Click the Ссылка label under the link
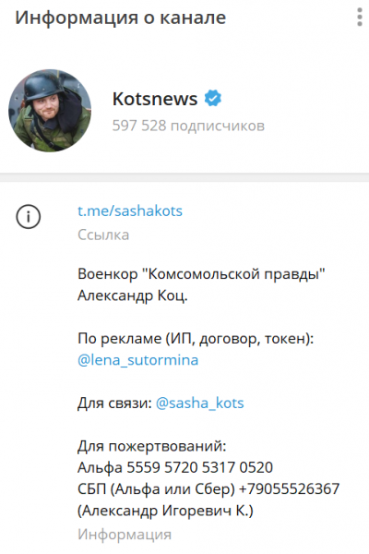This screenshot has width=369, height=554. coord(103,235)
